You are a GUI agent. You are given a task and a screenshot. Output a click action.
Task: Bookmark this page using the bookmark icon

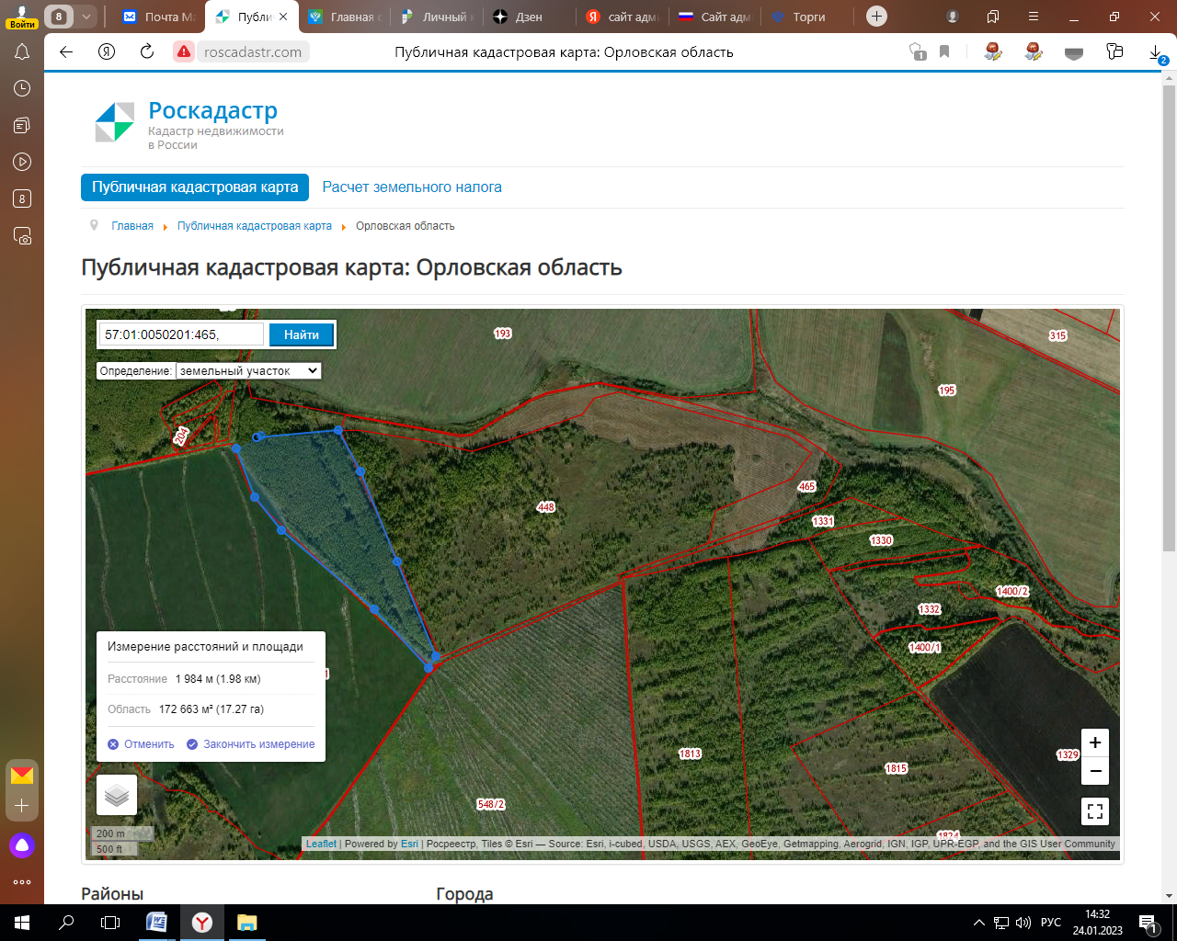point(944,52)
